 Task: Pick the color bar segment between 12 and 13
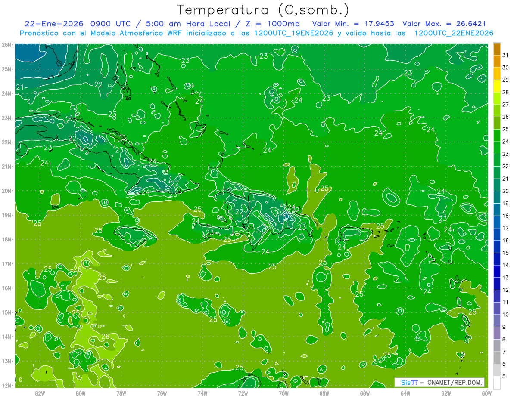point(497,284)
